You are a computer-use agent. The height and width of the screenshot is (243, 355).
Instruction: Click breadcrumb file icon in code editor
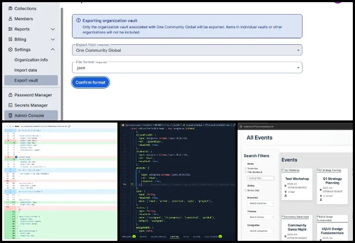123,125
